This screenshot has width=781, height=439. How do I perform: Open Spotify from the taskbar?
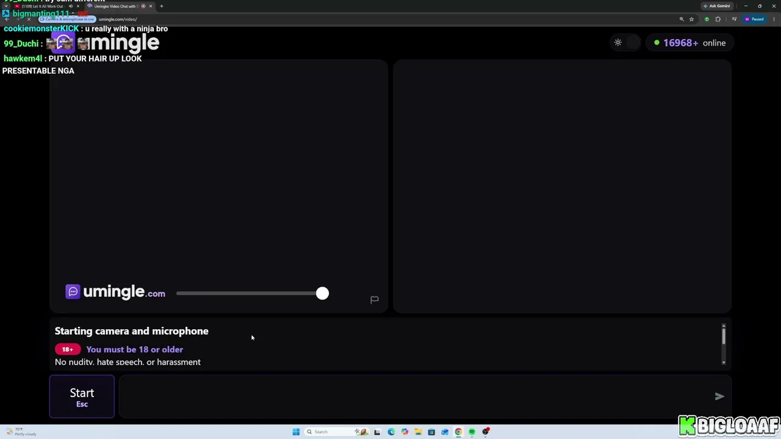click(x=472, y=432)
